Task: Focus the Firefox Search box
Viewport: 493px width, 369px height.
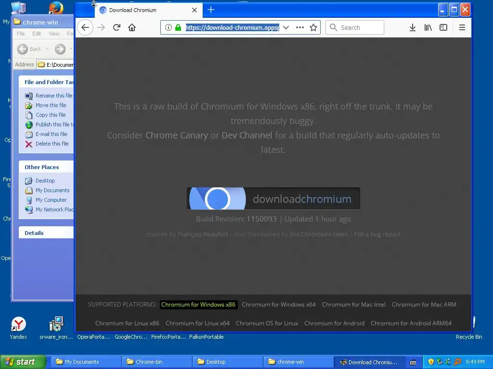Action: pyautogui.click(x=355, y=27)
